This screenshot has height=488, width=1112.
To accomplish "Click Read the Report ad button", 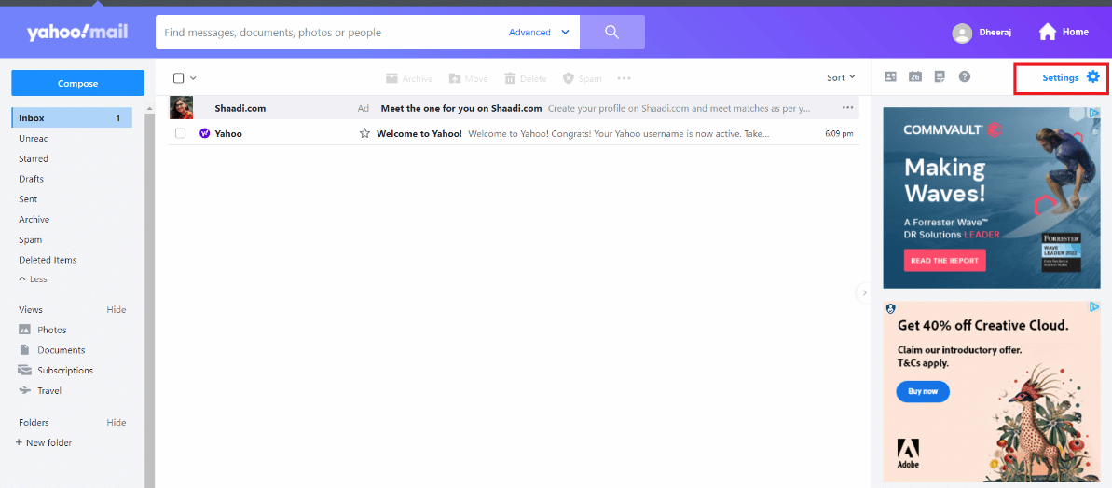I will point(944,261).
